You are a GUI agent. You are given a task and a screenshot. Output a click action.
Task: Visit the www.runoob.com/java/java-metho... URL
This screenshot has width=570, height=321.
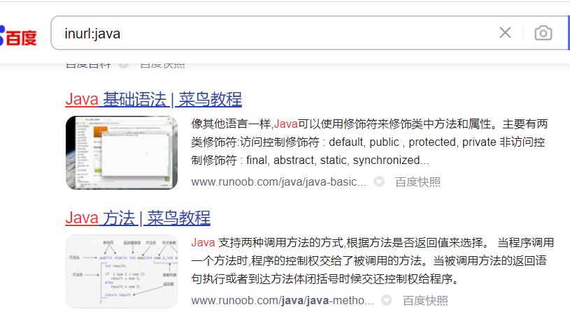pos(282,300)
